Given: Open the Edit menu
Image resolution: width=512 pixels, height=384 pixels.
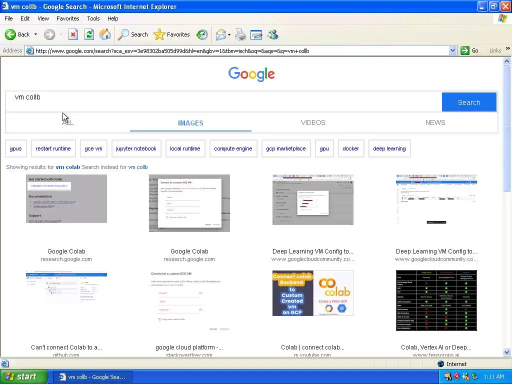Looking at the screenshot, I should point(25,18).
